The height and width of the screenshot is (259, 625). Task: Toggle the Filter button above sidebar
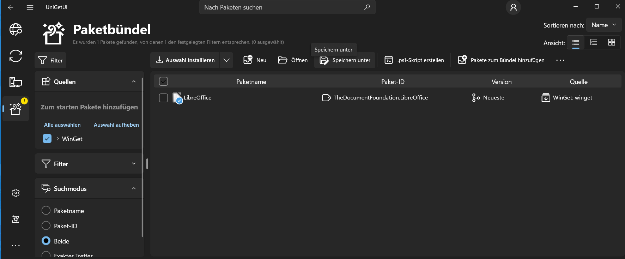tap(50, 60)
